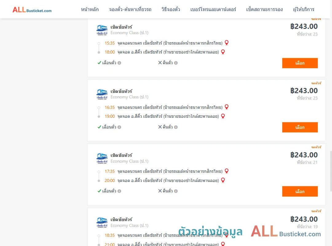
Task: Click เลื่อนตั๋ว info icon on 15:35 trip
Action: point(119,63)
